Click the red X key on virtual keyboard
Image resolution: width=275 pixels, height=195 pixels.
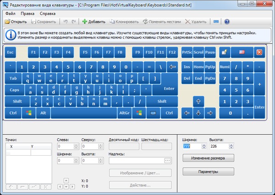(x=259, y=53)
